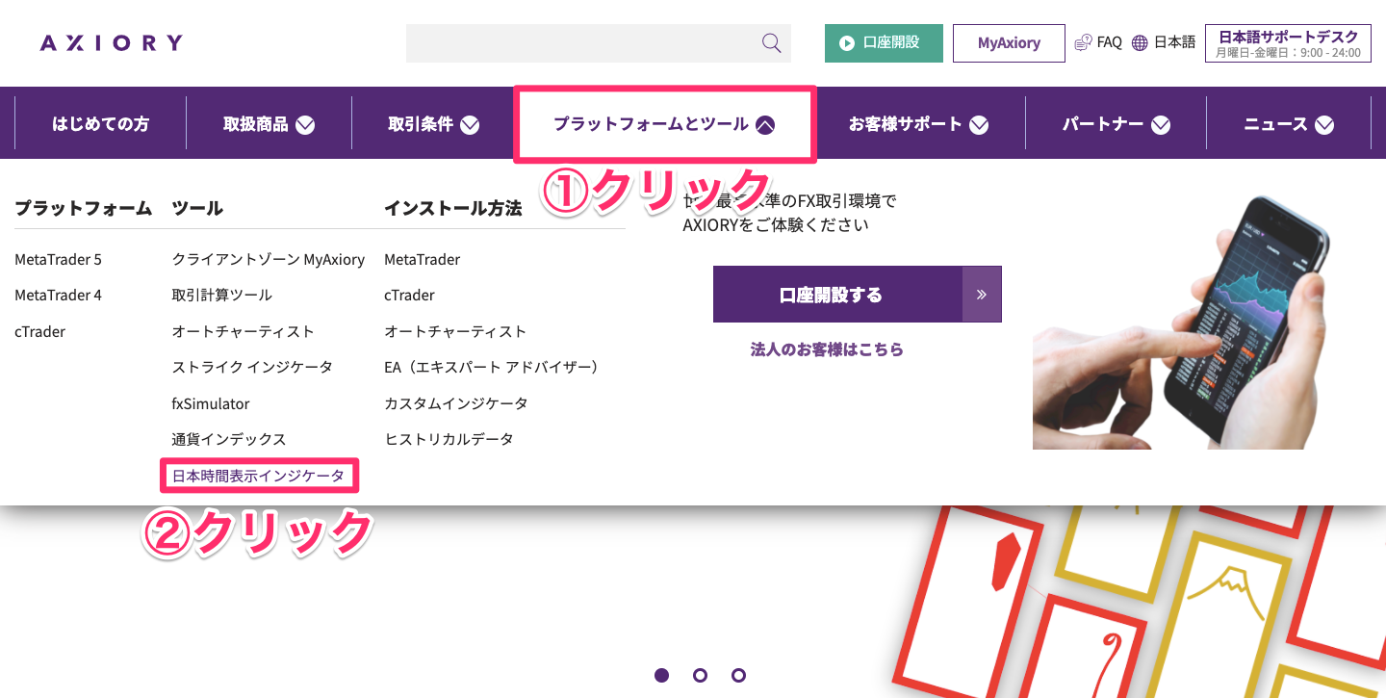Expand the 取引条件 menu chevron
The width and height of the screenshot is (1386, 698).
(470, 124)
